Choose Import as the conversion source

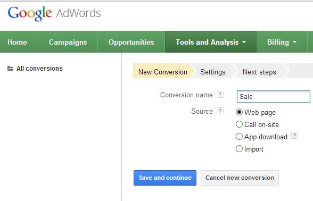coord(239,149)
